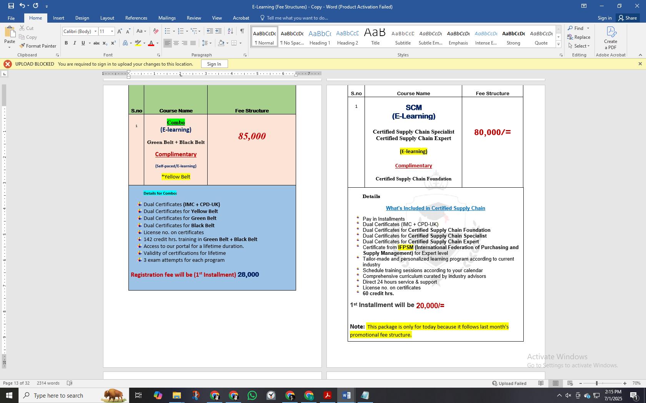Screen dimensions: 646x403
Task: Apply the Heading 1 style
Action: pos(320,37)
